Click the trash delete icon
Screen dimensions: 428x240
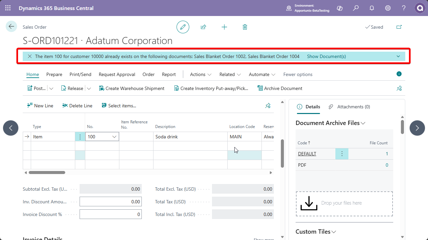click(245, 27)
